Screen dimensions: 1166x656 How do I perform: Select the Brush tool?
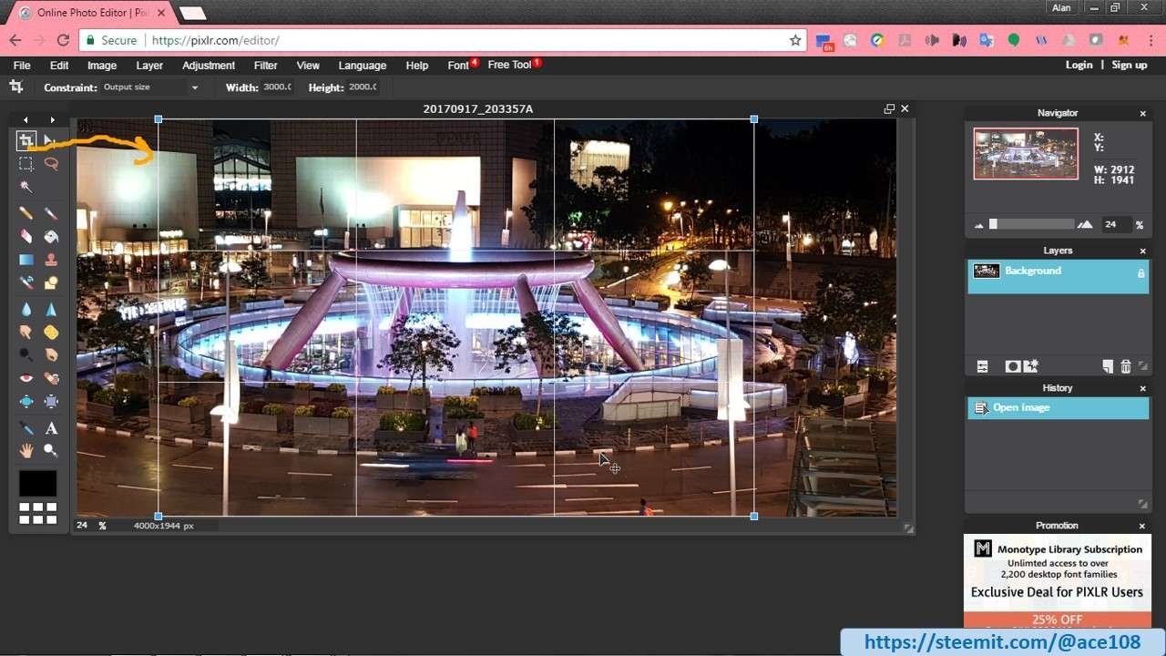51,213
